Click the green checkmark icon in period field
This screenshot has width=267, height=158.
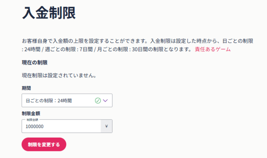tap(98, 100)
